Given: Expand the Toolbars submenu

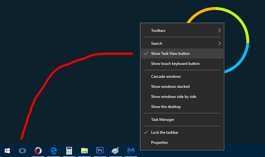Looking at the screenshot, I should 182,31.
